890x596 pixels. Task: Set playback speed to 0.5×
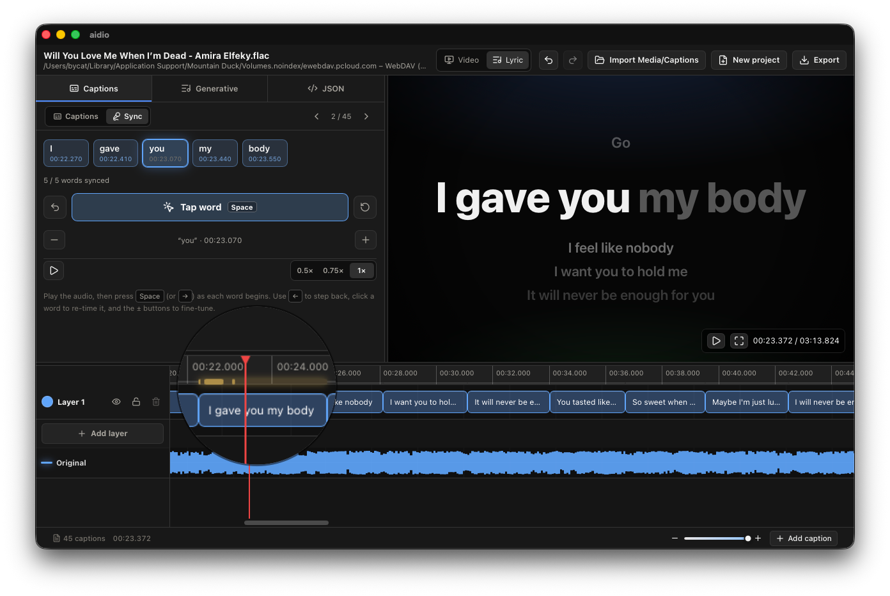[305, 271]
